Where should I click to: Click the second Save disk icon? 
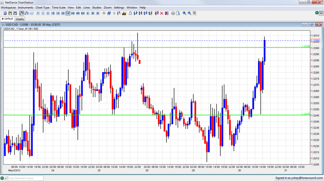(15, 13)
